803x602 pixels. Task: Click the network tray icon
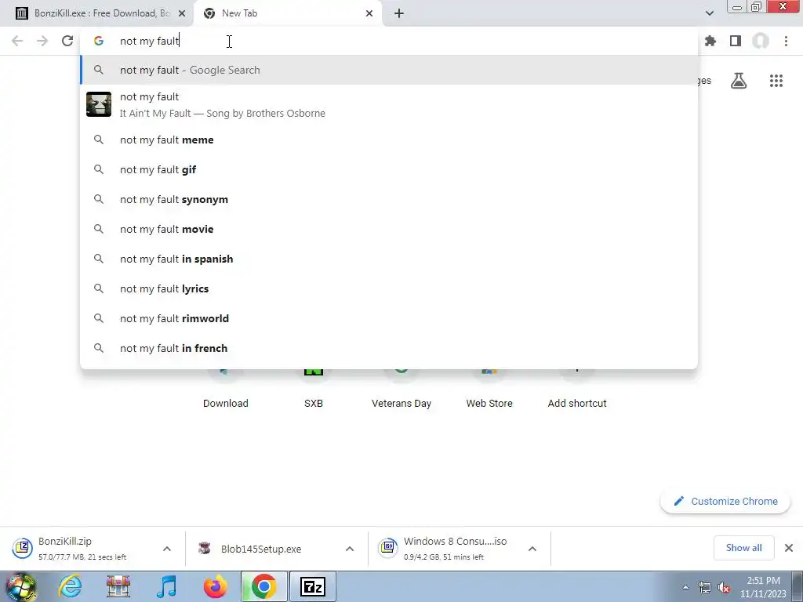(x=705, y=587)
